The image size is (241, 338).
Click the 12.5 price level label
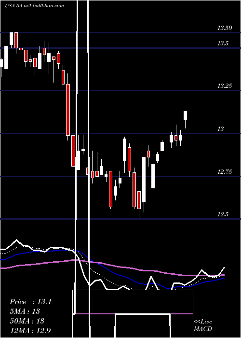click(x=223, y=214)
